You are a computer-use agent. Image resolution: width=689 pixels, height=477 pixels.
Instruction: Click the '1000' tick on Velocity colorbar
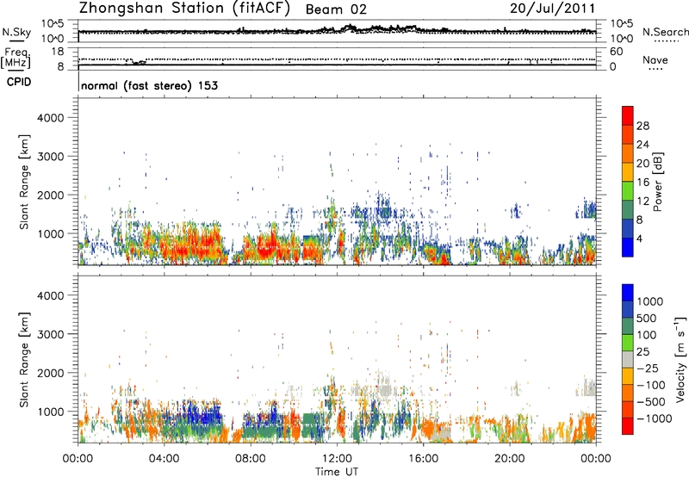(x=649, y=301)
